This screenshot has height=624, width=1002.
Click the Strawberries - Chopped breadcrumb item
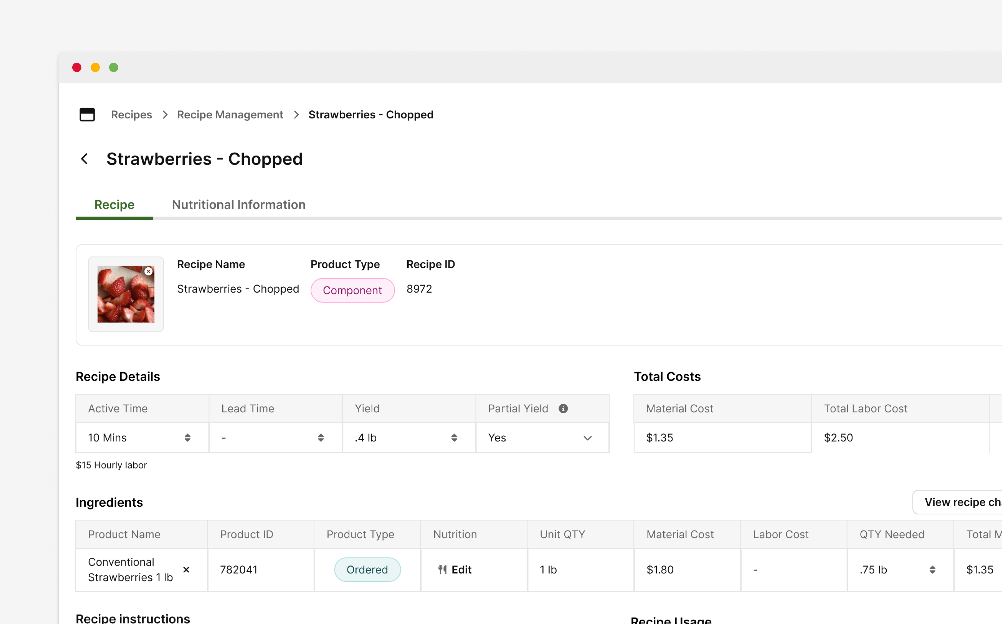[371, 114]
